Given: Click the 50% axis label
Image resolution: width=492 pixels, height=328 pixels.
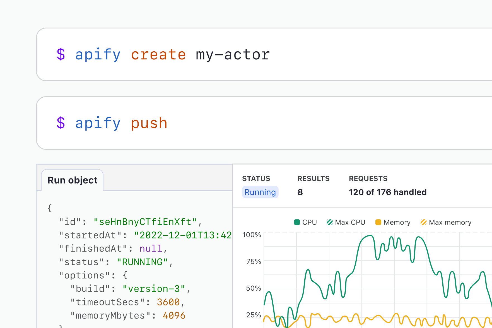Looking at the screenshot, I should (254, 288).
